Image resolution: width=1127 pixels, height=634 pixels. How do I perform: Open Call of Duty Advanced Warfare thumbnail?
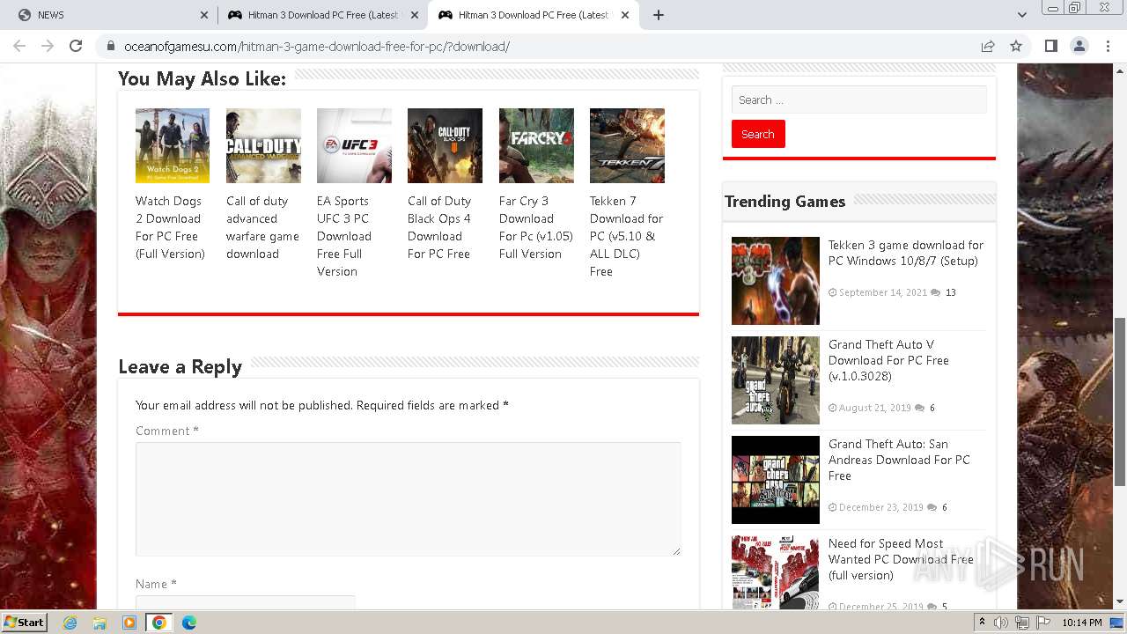coord(263,145)
